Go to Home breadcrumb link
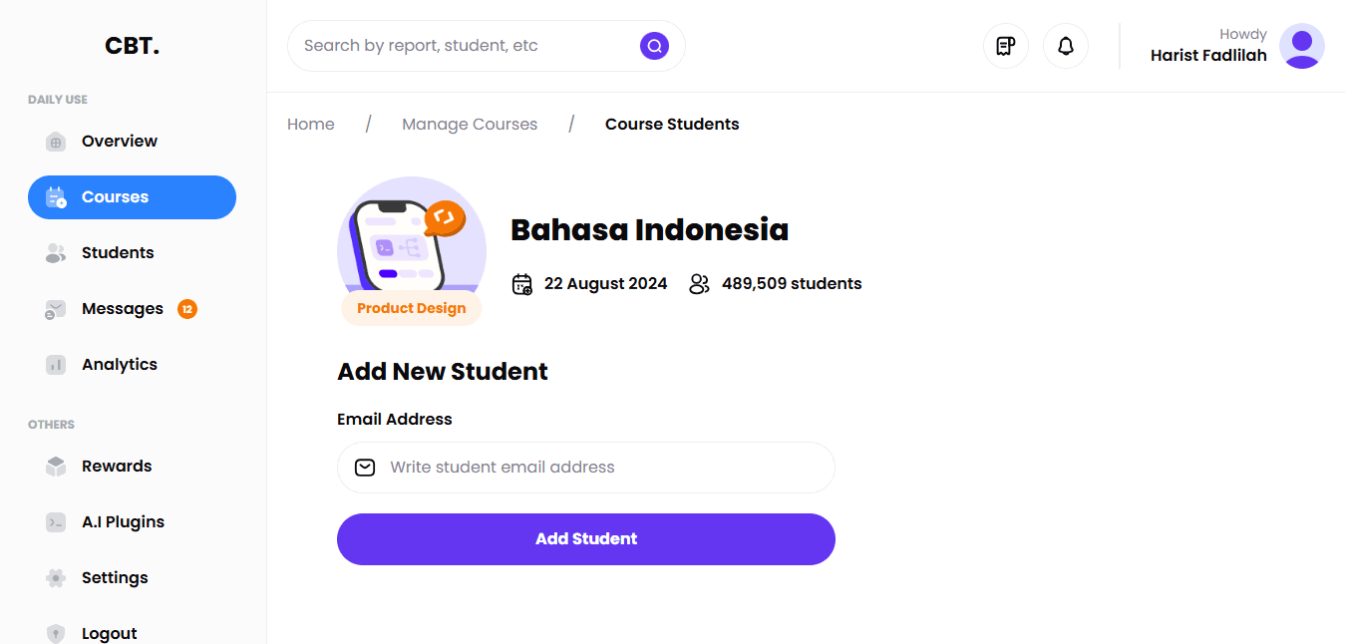This screenshot has width=1345, height=644. coord(311,125)
